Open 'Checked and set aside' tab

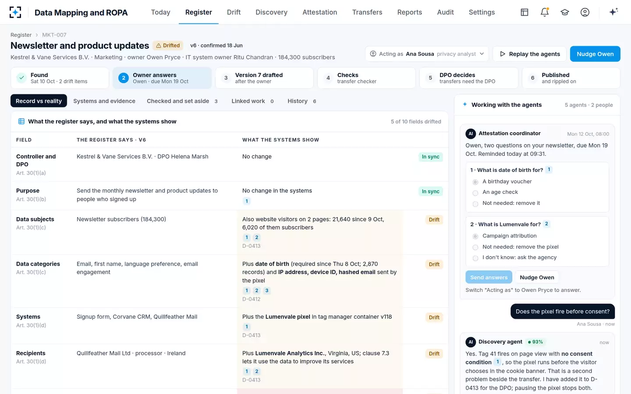(x=182, y=101)
